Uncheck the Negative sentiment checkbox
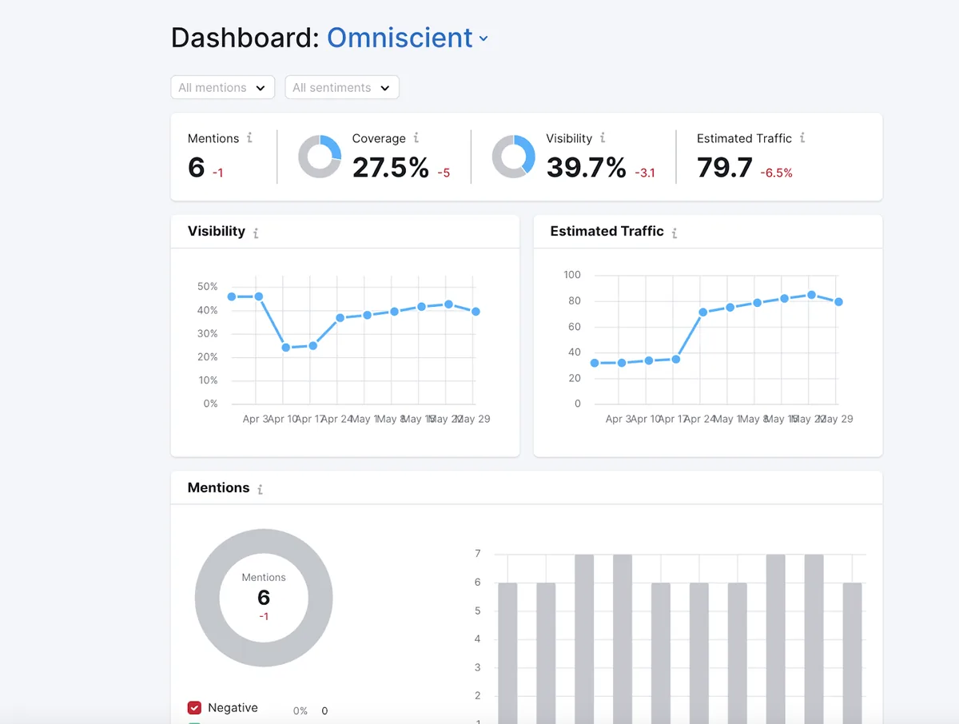Screen dimensions: 959x724 click(194, 708)
